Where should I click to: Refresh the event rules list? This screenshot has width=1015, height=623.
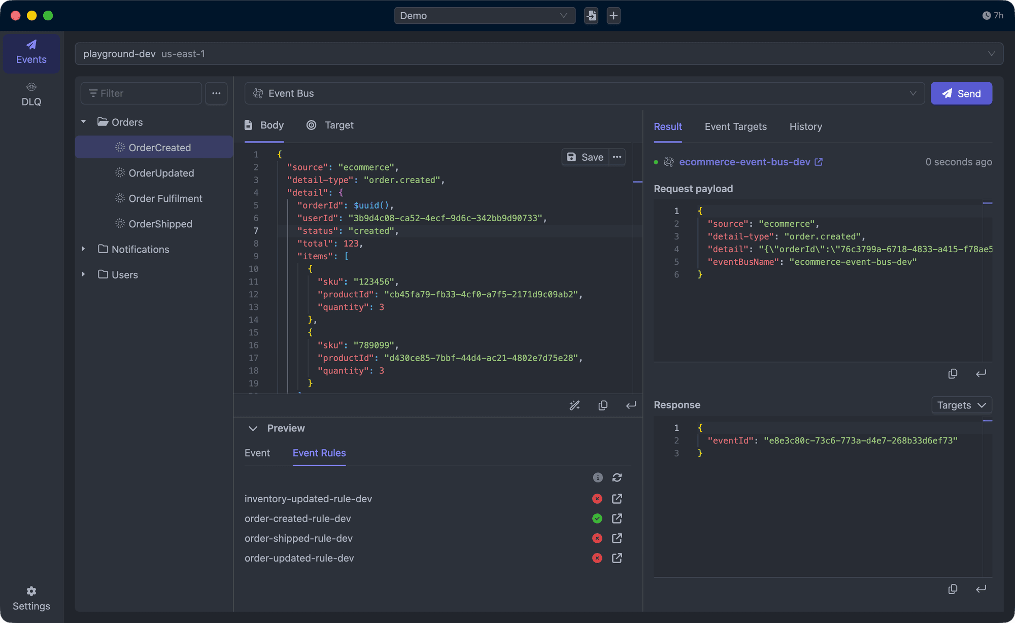[x=617, y=477]
